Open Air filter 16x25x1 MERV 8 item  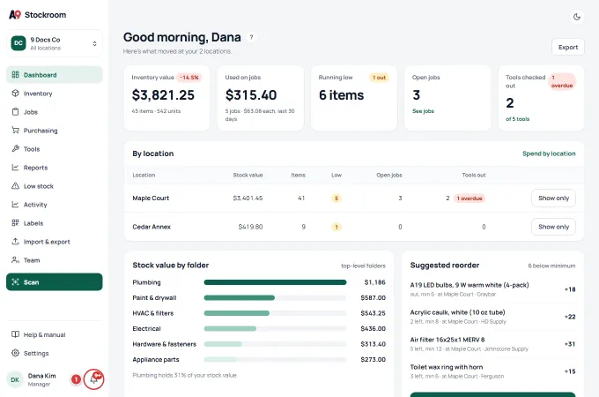click(492, 344)
